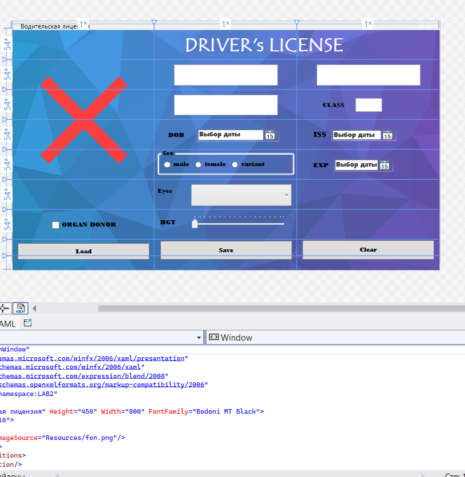Click the HGT slider thumb
The height and width of the screenshot is (477, 465).
coord(195,223)
